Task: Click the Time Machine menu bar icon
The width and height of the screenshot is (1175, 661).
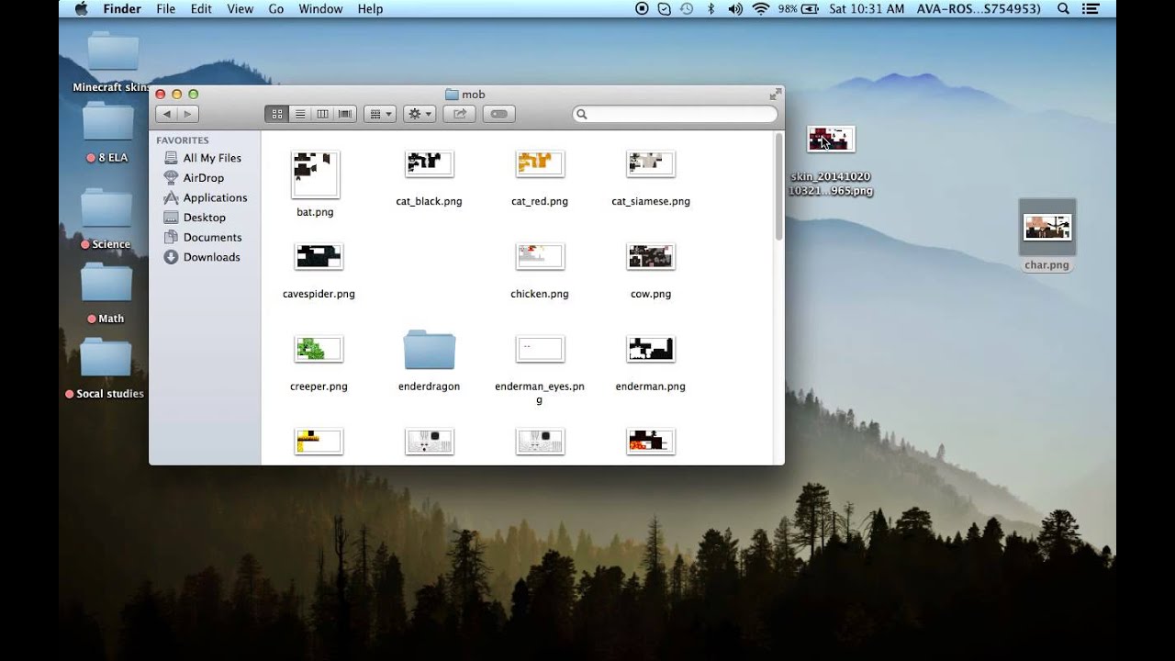Action: [687, 8]
